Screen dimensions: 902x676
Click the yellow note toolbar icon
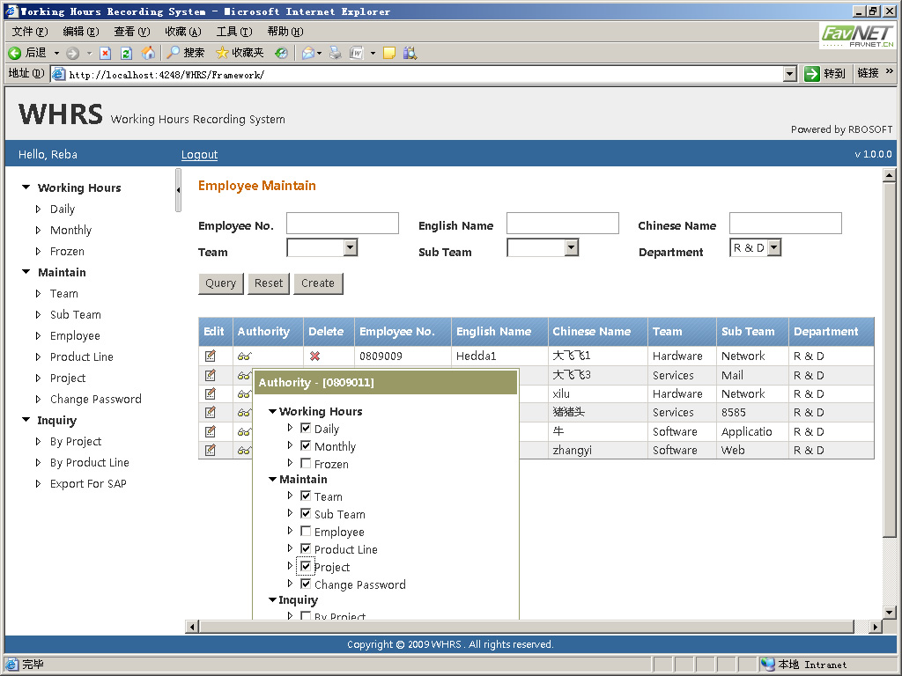click(x=389, y=53)
